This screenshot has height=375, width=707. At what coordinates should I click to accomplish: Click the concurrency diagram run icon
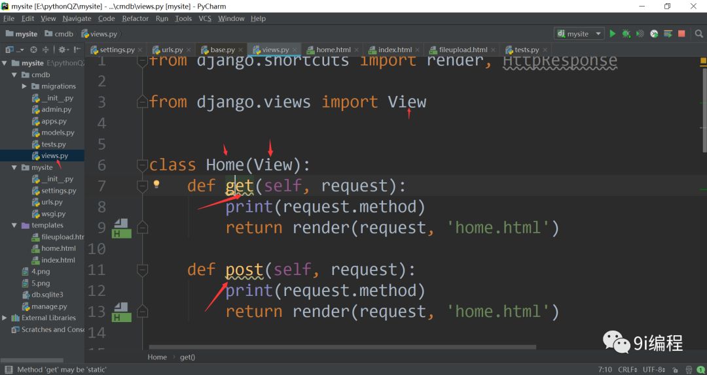point(668,34)
